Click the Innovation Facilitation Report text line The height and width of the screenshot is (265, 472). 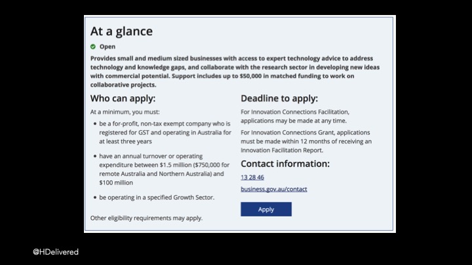(282, 150)
